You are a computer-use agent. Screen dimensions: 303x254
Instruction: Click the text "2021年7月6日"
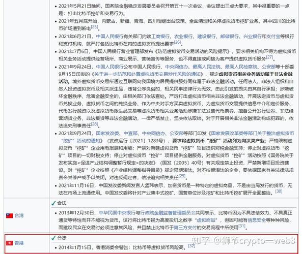(73, 51)
